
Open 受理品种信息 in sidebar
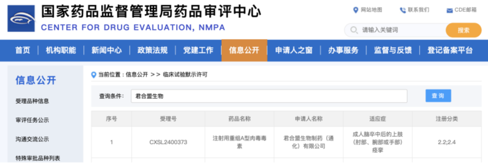[x=32, y=101]
